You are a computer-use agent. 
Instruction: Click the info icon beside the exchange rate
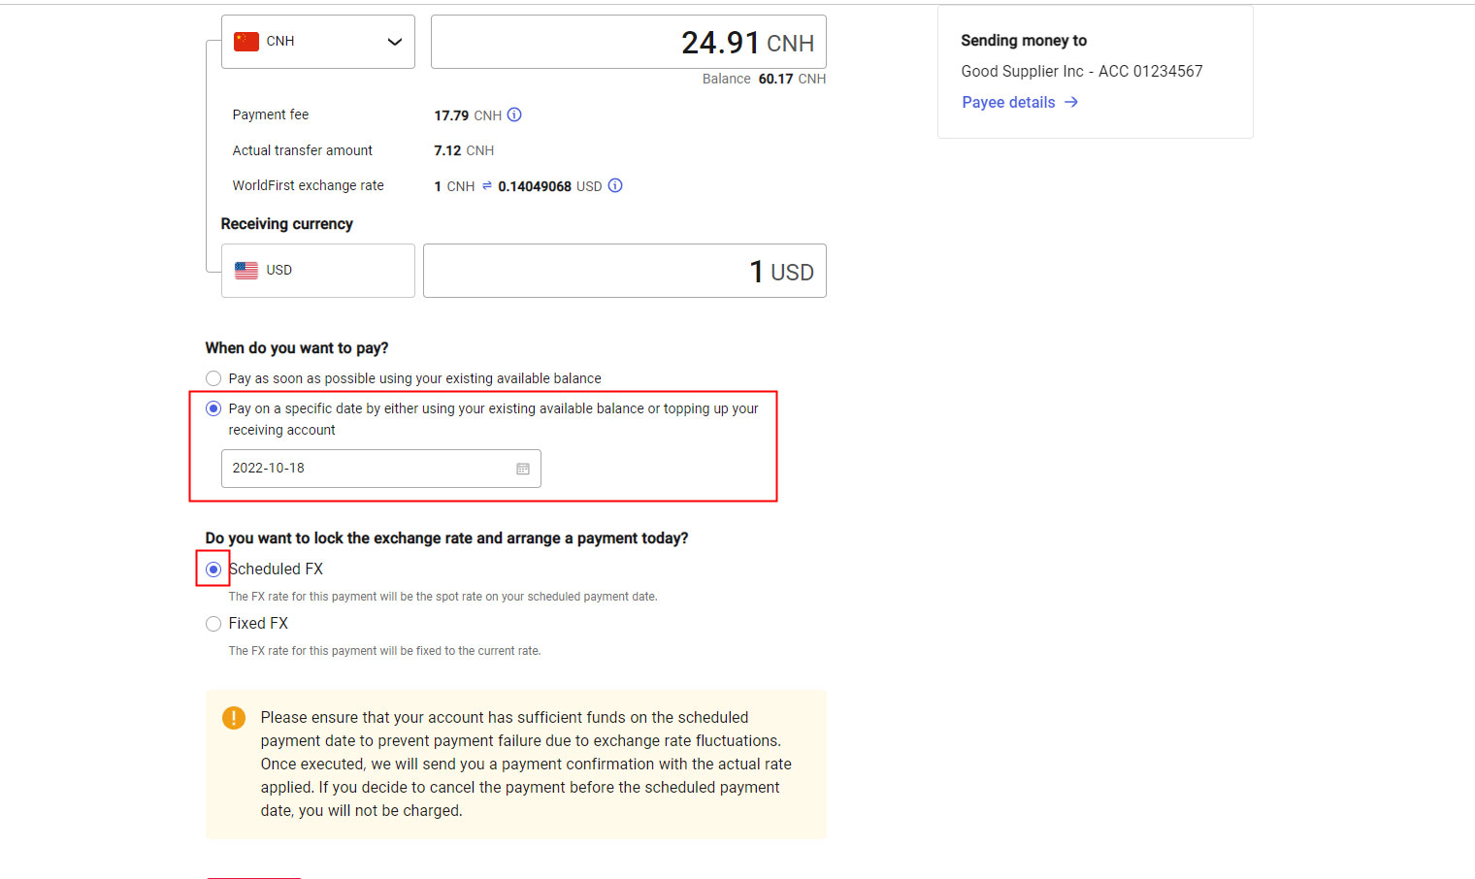click(615, 186)
